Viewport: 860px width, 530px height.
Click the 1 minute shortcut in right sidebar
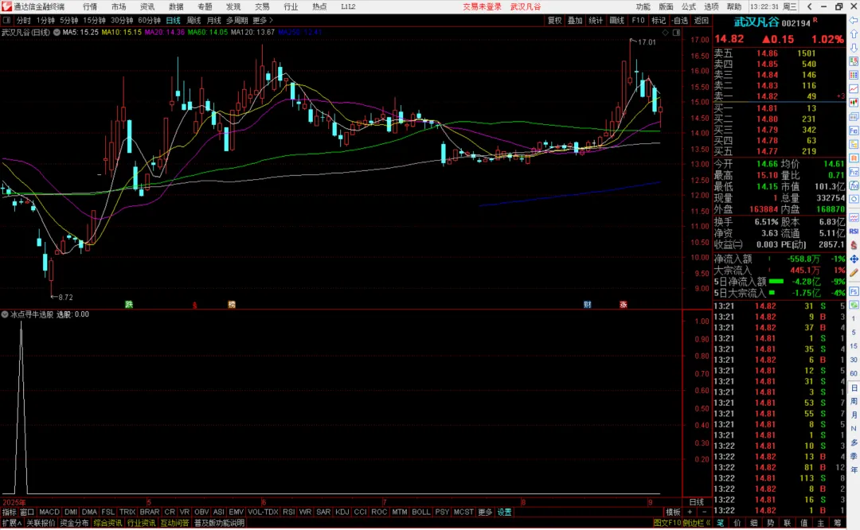coord(854,318)
